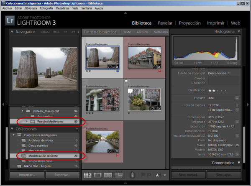Open the Archivo menu
Image resolution: width=251 pixels, height=186 pixels.
pos(7,8)
